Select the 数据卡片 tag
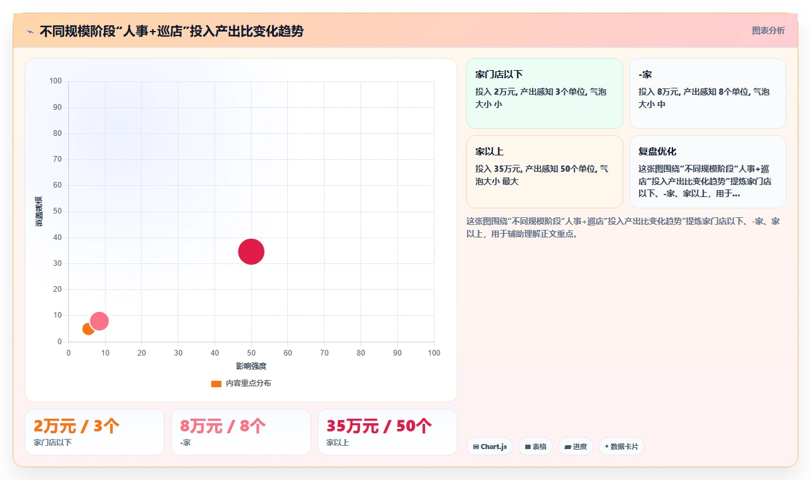Viewport: 811px width, 480px height. point(621,447)
